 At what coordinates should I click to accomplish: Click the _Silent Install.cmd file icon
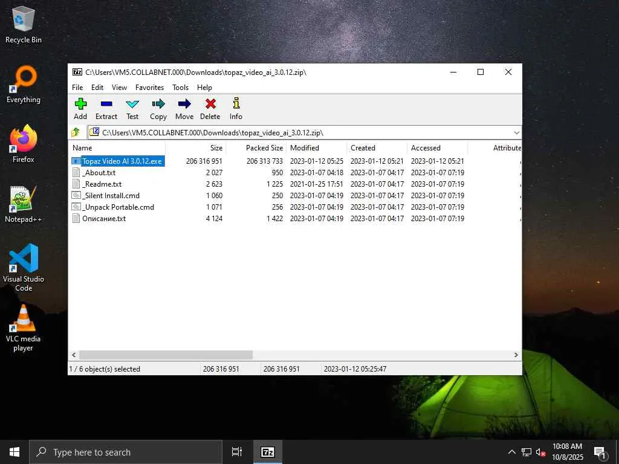click(76, 195)
